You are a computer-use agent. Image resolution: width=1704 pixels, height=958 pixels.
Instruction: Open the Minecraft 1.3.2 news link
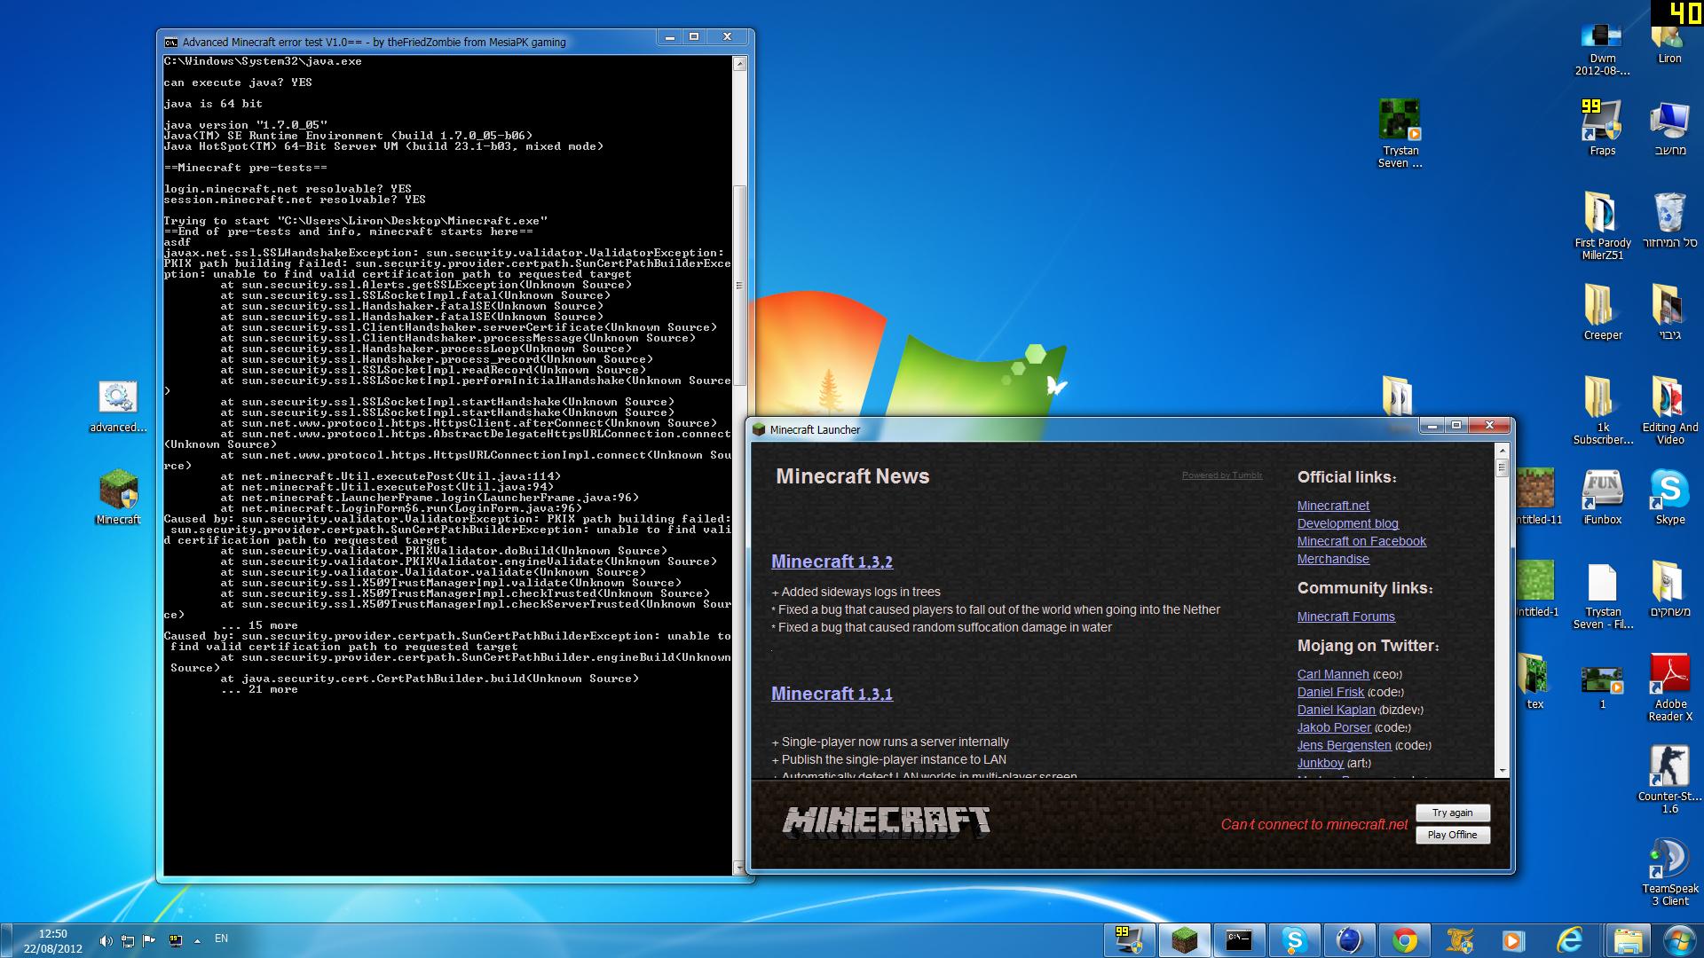832,561
